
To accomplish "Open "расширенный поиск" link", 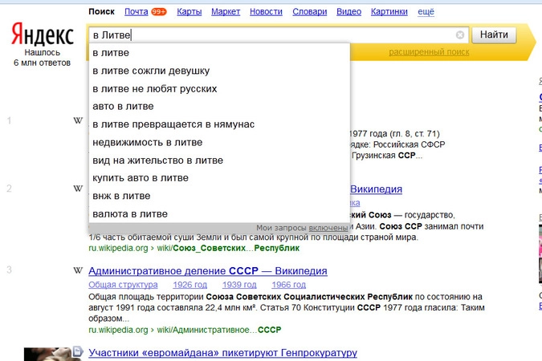I will (x=429, y=51).
